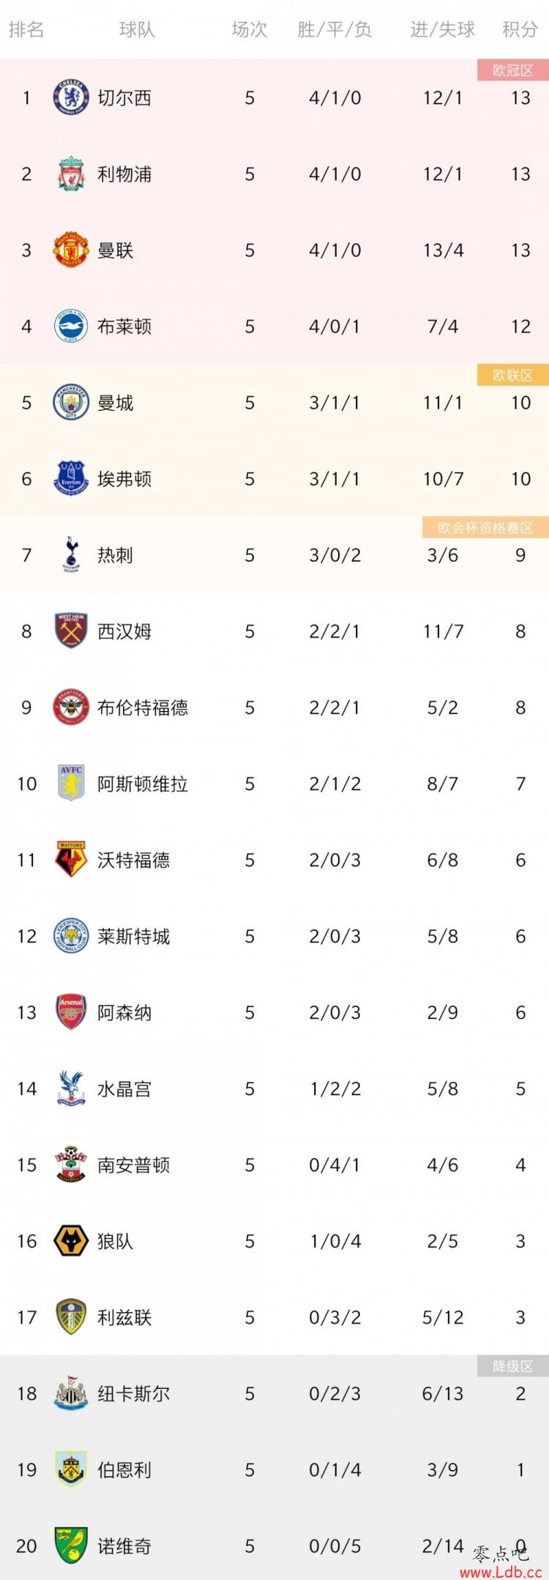549x1580 pixels.
Task: Click the Brighton club logo
Action: [71, 327]
